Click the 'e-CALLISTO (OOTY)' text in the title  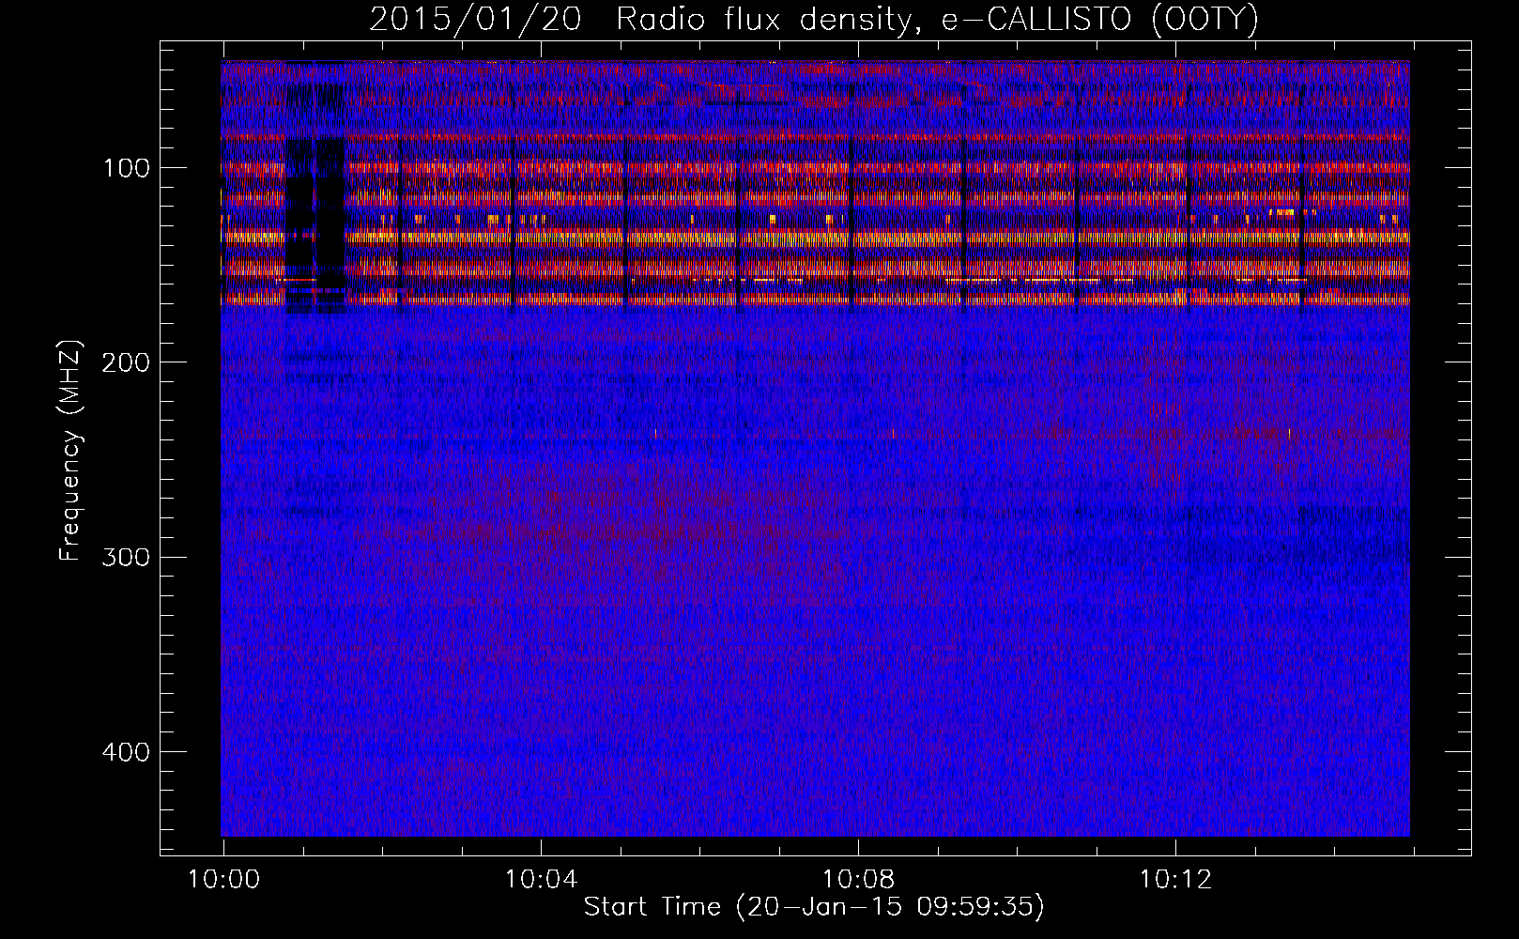coord(1100,20)
